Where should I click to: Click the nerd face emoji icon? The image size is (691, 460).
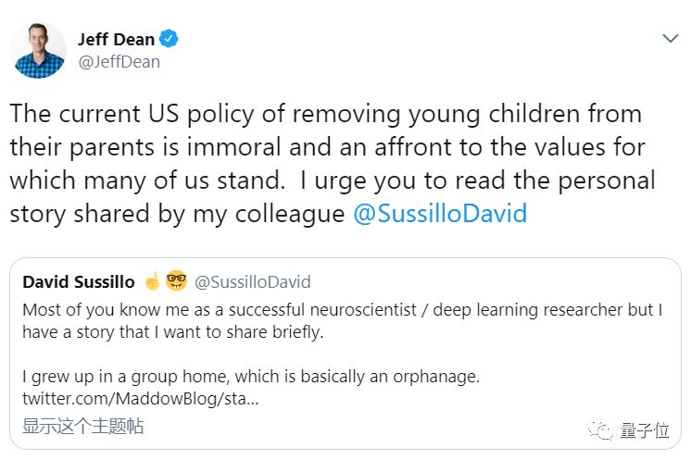point(176,280)
